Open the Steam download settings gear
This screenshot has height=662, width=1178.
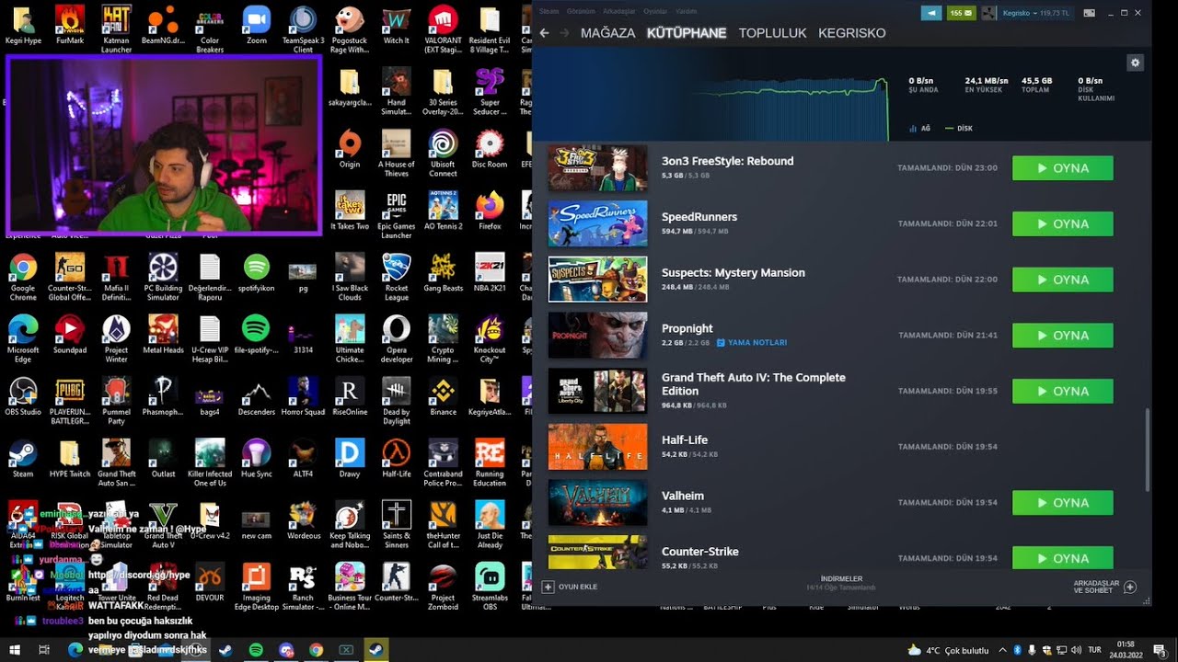1135,63
